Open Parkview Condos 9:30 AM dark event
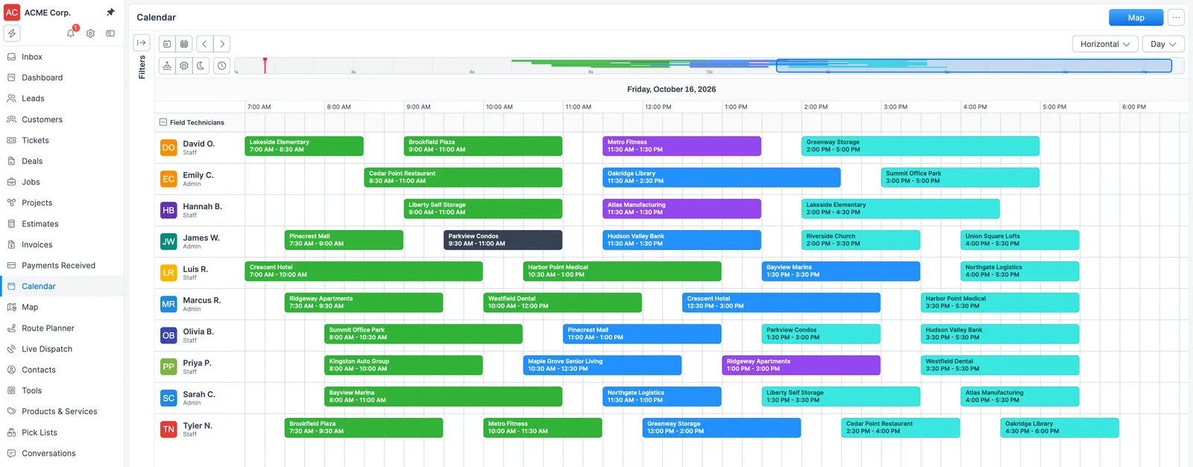Viewport: 1193px width, 467px height. 503,240
